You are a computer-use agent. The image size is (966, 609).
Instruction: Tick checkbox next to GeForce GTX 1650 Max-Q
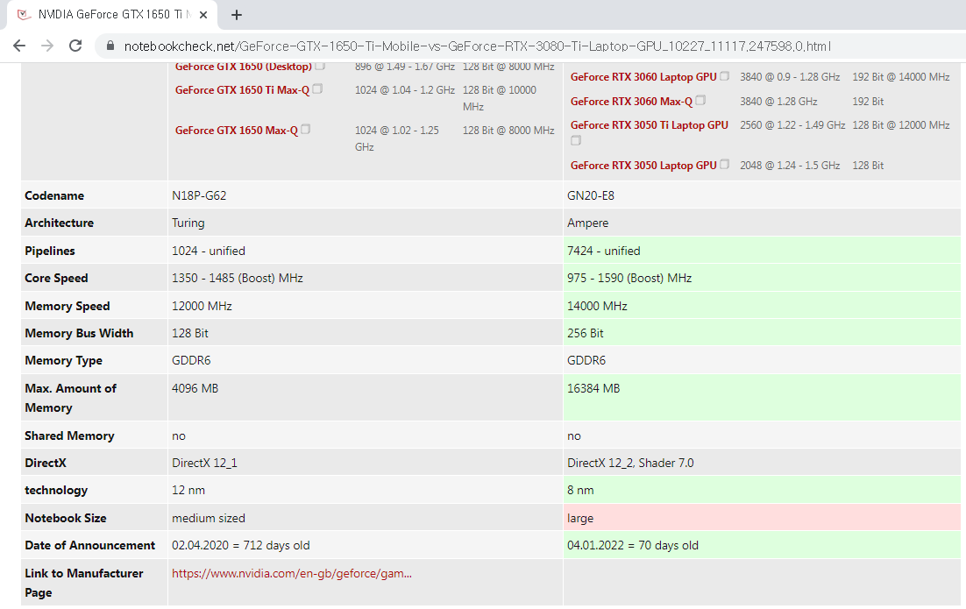pos(306,130)
